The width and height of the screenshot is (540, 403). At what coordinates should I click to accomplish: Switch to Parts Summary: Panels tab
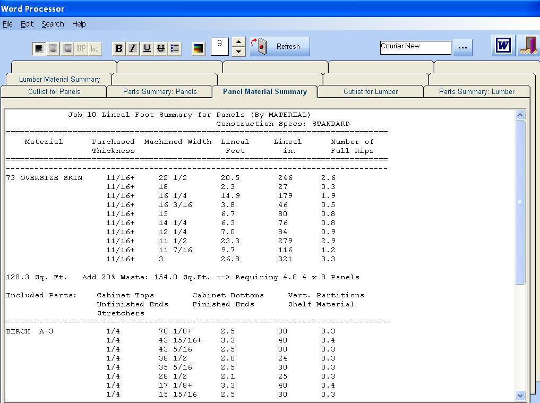pos(160,92)
